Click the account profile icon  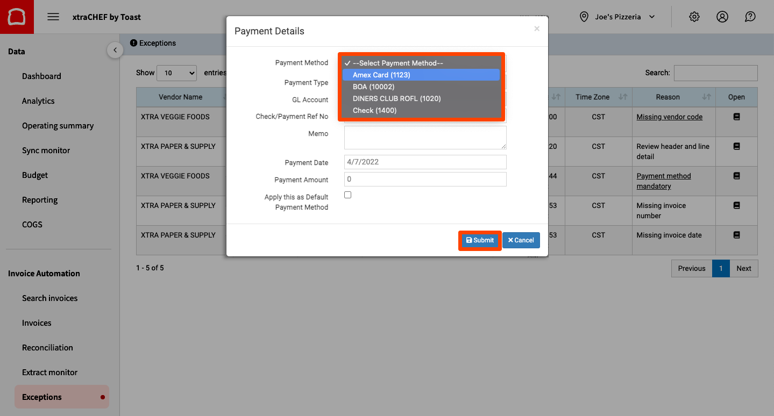[x=722, y=17]
